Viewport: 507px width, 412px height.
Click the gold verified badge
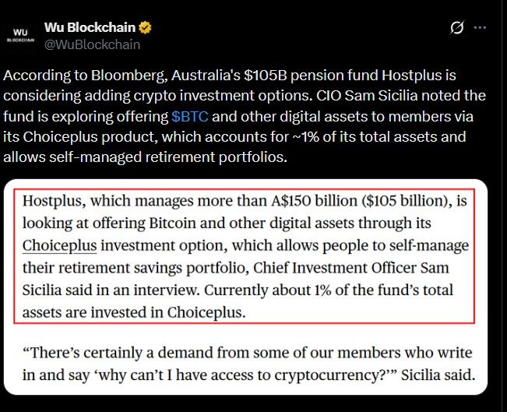pyautogui.click(x=145, y=28)
